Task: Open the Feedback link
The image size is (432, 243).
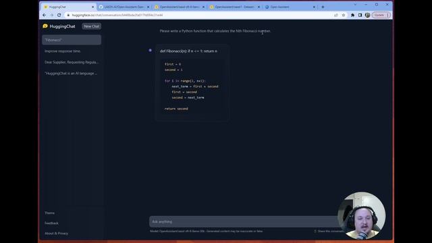Action: click(51, 223)
